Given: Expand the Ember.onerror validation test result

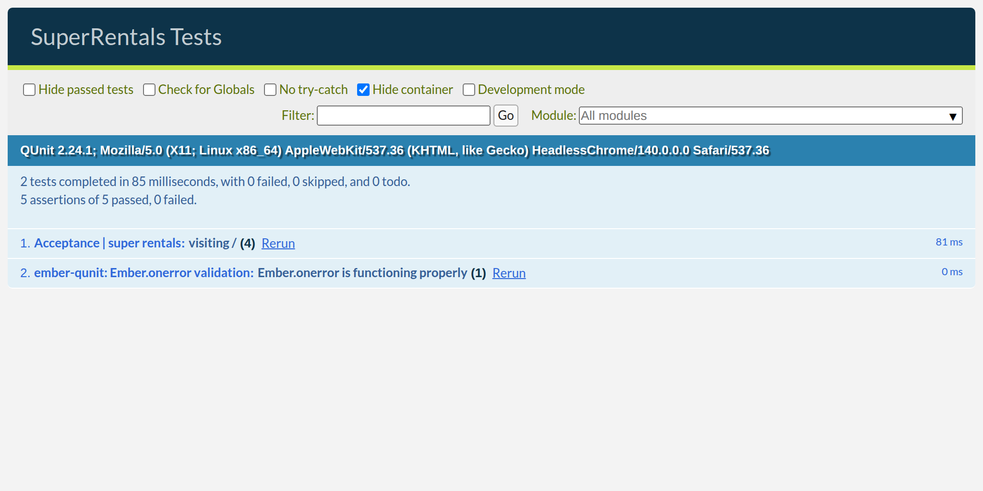Looking at the screenshot, I should (x=144, y=273).
